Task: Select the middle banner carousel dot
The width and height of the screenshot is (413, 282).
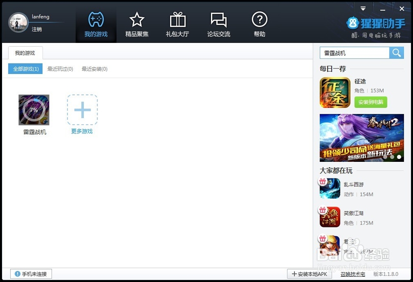Action: (392, 157)
